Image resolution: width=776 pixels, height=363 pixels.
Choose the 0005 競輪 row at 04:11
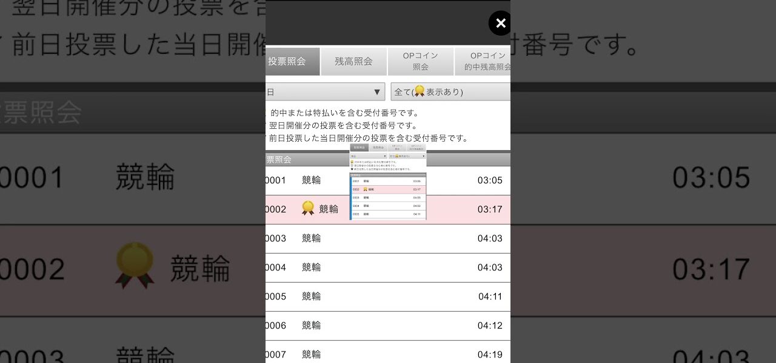388,296
